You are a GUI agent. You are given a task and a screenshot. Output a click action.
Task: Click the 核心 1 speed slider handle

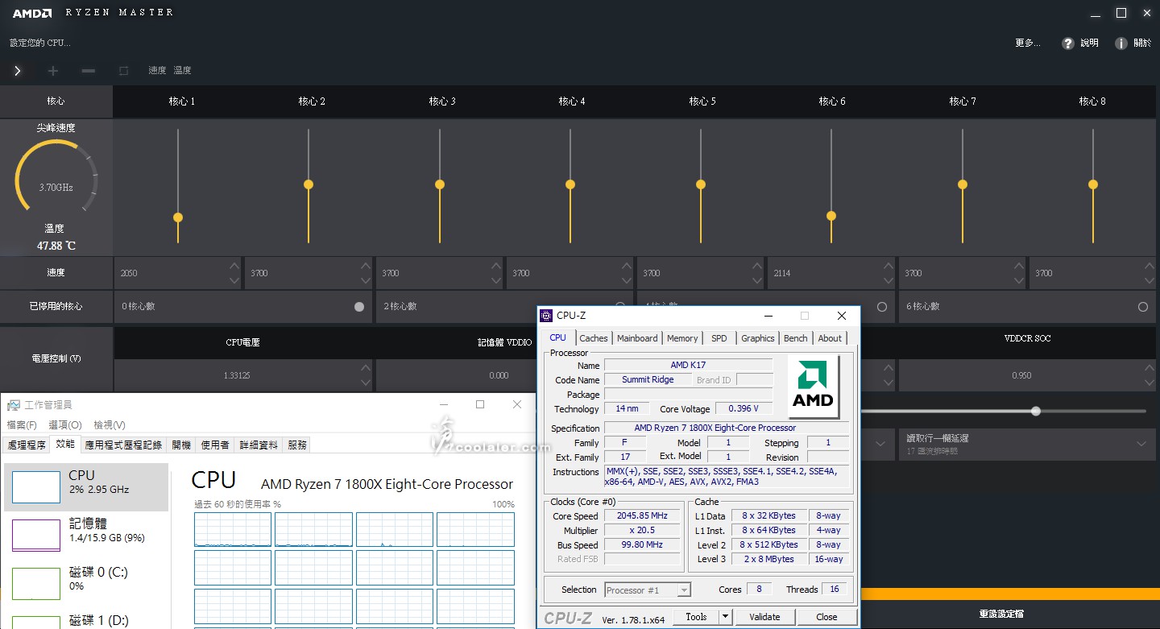click(178, 217)
